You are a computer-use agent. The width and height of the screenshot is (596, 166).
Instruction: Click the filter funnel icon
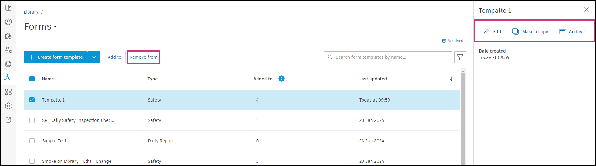[x=460, y=57]
